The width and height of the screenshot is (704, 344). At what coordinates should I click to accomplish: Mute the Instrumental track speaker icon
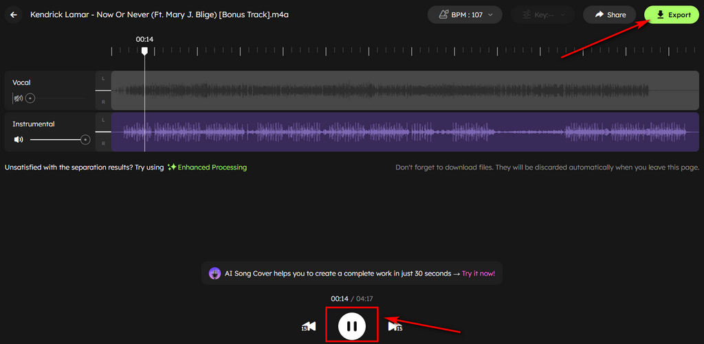coord(19,140)
